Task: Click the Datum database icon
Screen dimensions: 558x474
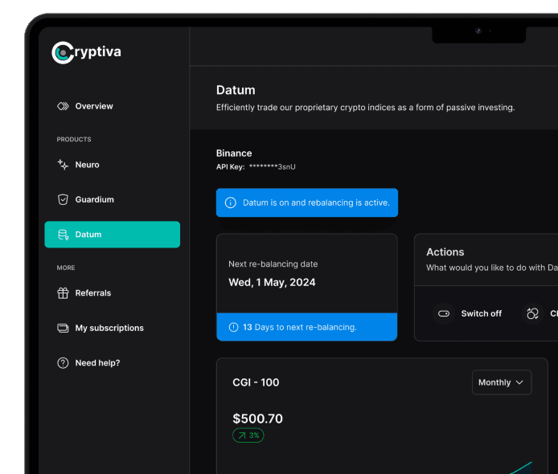Action: [63, 235]
